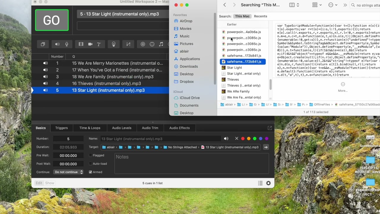Set the cue color to green
The height and width of the screenshot is (214, 380).
255,139
